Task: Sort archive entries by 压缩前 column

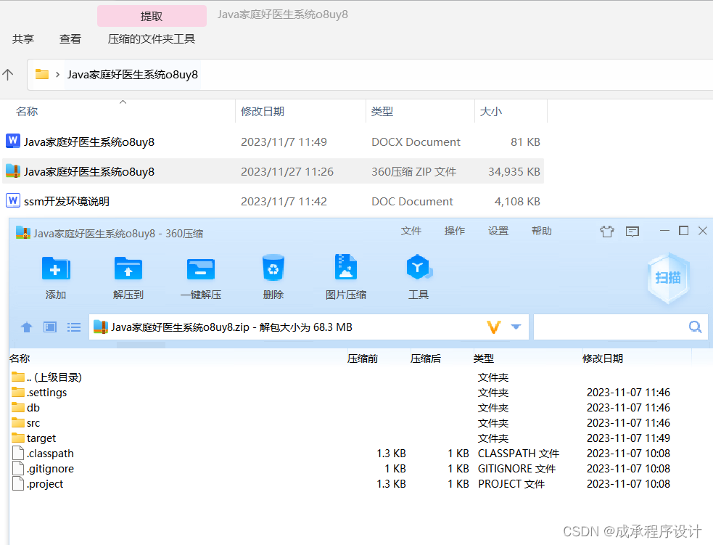Action: 363,358
